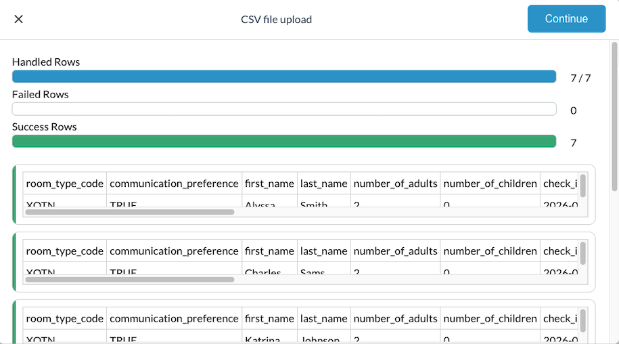
Task: Click first_name header in third table
Action: (x=269, y=319)
